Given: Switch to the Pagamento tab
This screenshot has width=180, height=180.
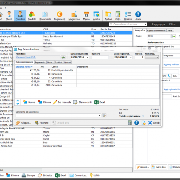Looking at the screenshot, I should tap(40, 62).
